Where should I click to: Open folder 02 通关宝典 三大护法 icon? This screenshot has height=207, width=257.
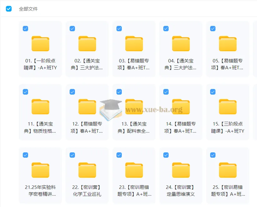point(87,44)
